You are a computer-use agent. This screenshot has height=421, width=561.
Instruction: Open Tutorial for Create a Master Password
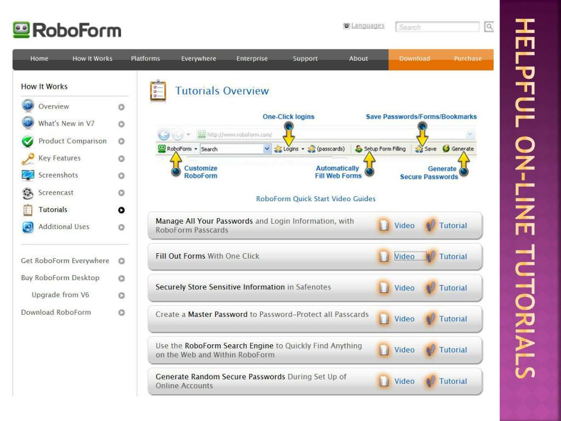pyautogui.click(x=453, y=318)
